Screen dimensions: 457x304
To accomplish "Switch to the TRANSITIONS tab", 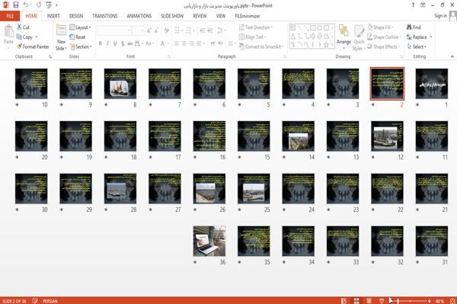I will coord(105,16).
